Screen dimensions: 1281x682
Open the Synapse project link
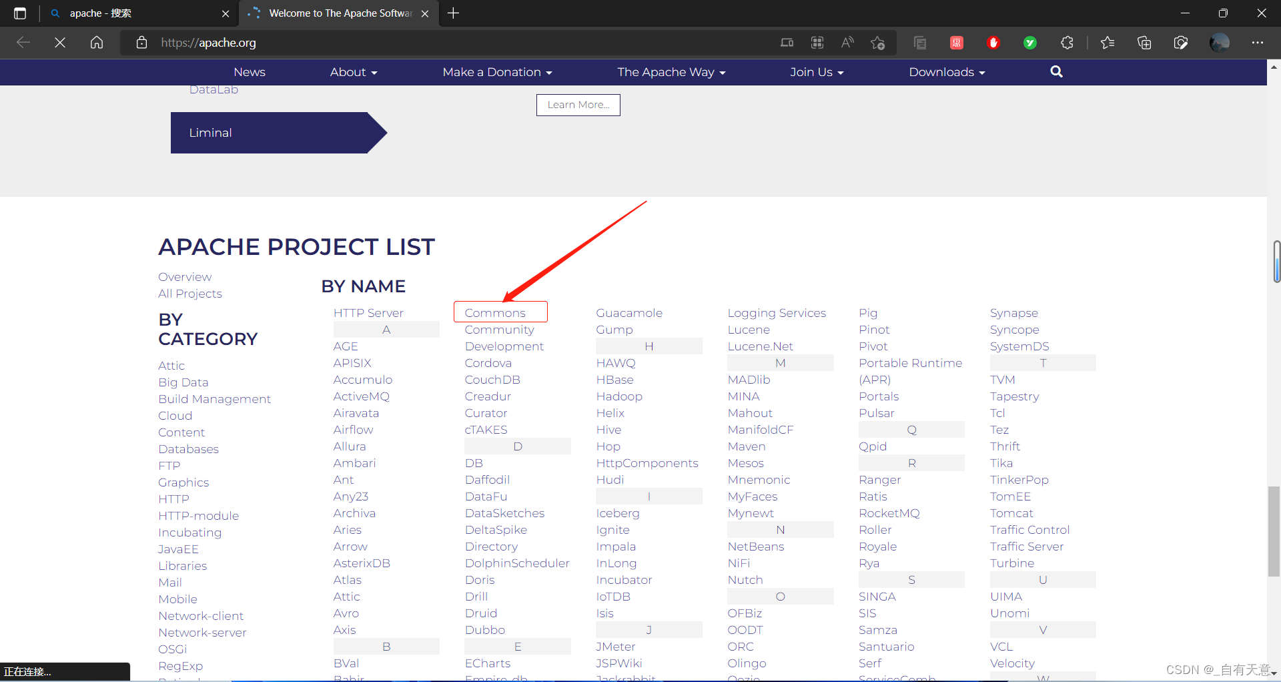pyautogui.click(x=1014, y=313)
